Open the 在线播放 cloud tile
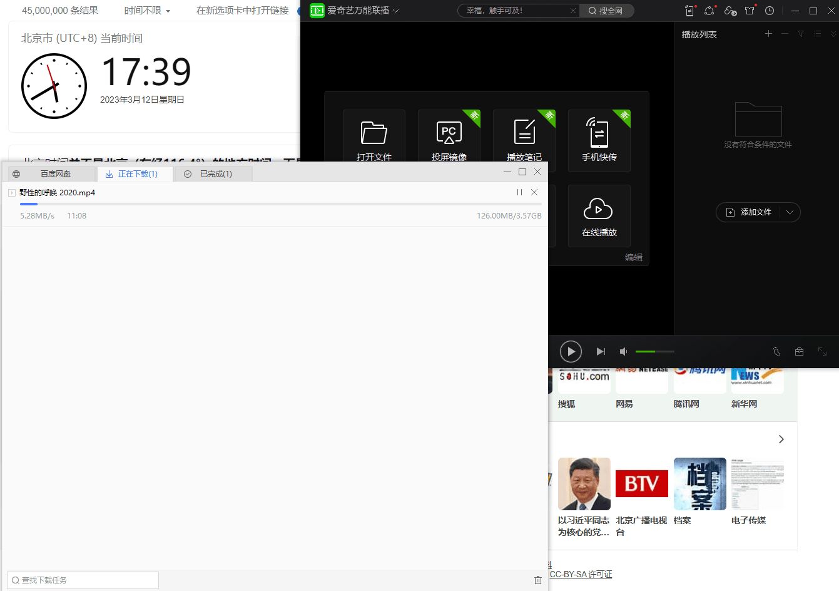The image size is (839, 591). coord(599,216)
